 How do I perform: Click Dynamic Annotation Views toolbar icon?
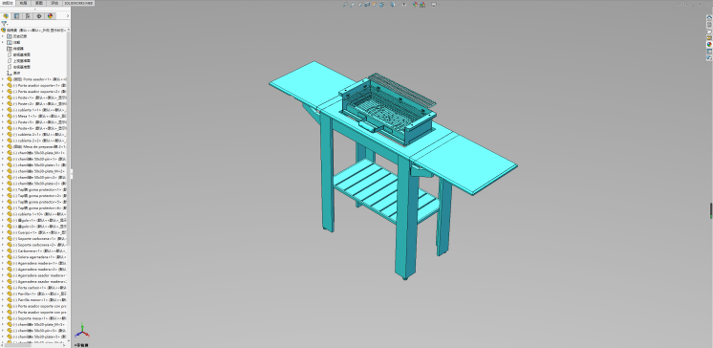click(x=375, y=5)
